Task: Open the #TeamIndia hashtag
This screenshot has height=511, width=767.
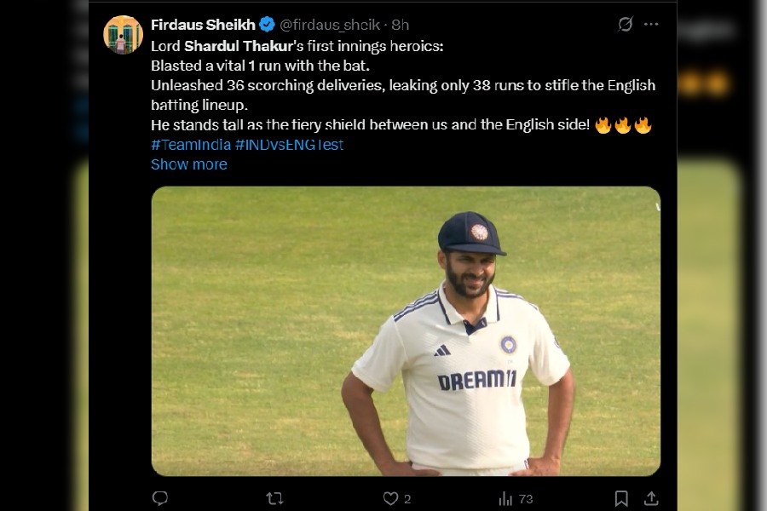Action: pyautogui.click(x=191, y=145)
